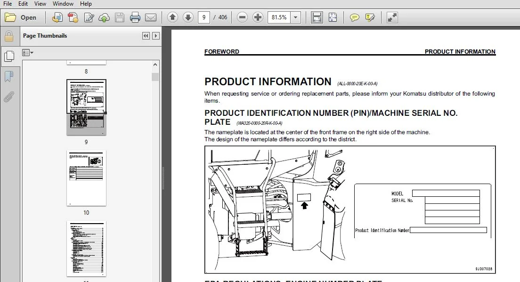Click the create PDF from file icon
This screenshot has height=282, width=520.
tap(57, 17)
